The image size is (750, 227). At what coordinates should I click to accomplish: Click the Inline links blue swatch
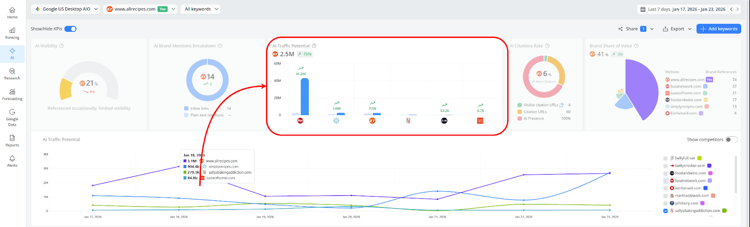(186, 108)
